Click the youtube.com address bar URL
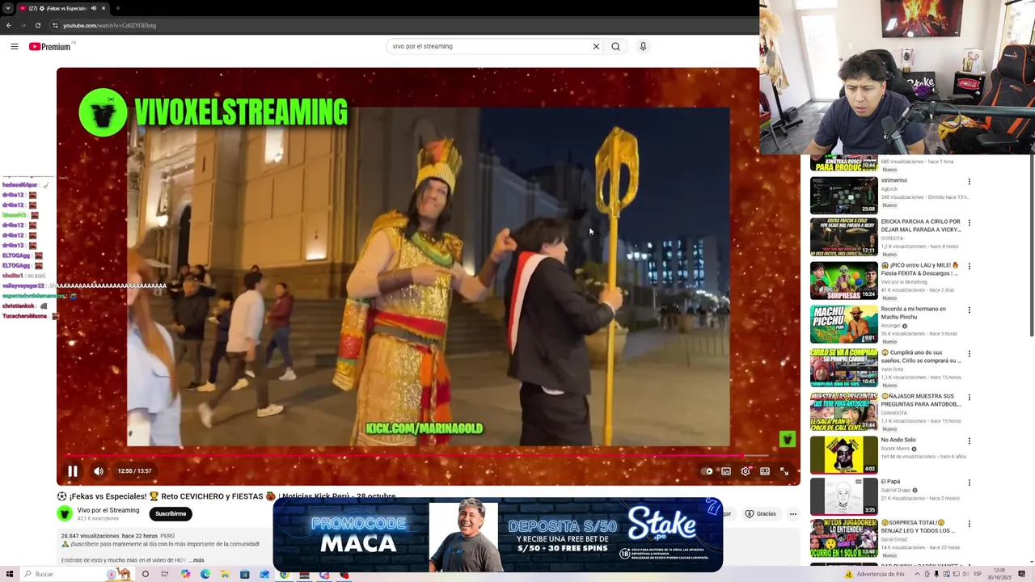The width and height of the screenshot is (1035, 582). (x=109, y=25)
